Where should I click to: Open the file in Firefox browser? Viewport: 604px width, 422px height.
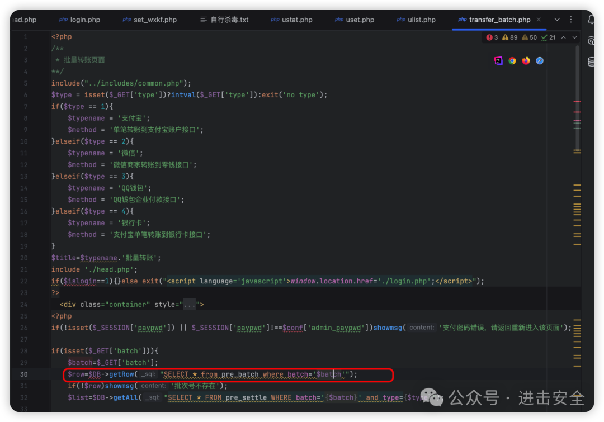click(x=526, y=61)
